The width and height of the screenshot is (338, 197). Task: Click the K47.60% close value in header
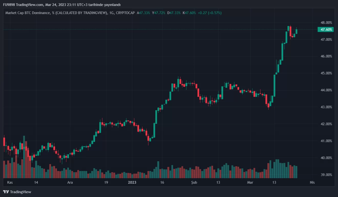click(x=189, y=13)
